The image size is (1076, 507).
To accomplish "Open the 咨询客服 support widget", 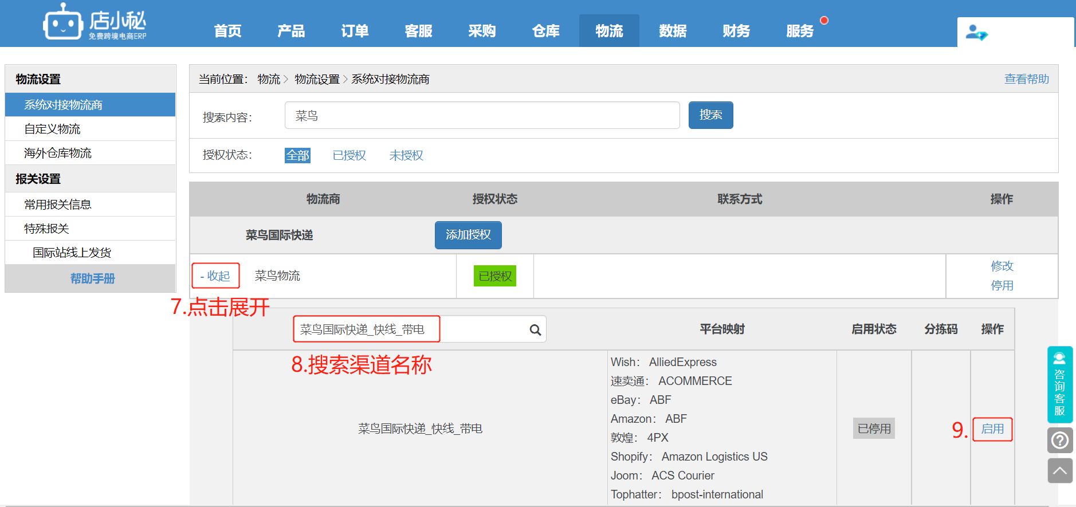I will [1059, 384].
